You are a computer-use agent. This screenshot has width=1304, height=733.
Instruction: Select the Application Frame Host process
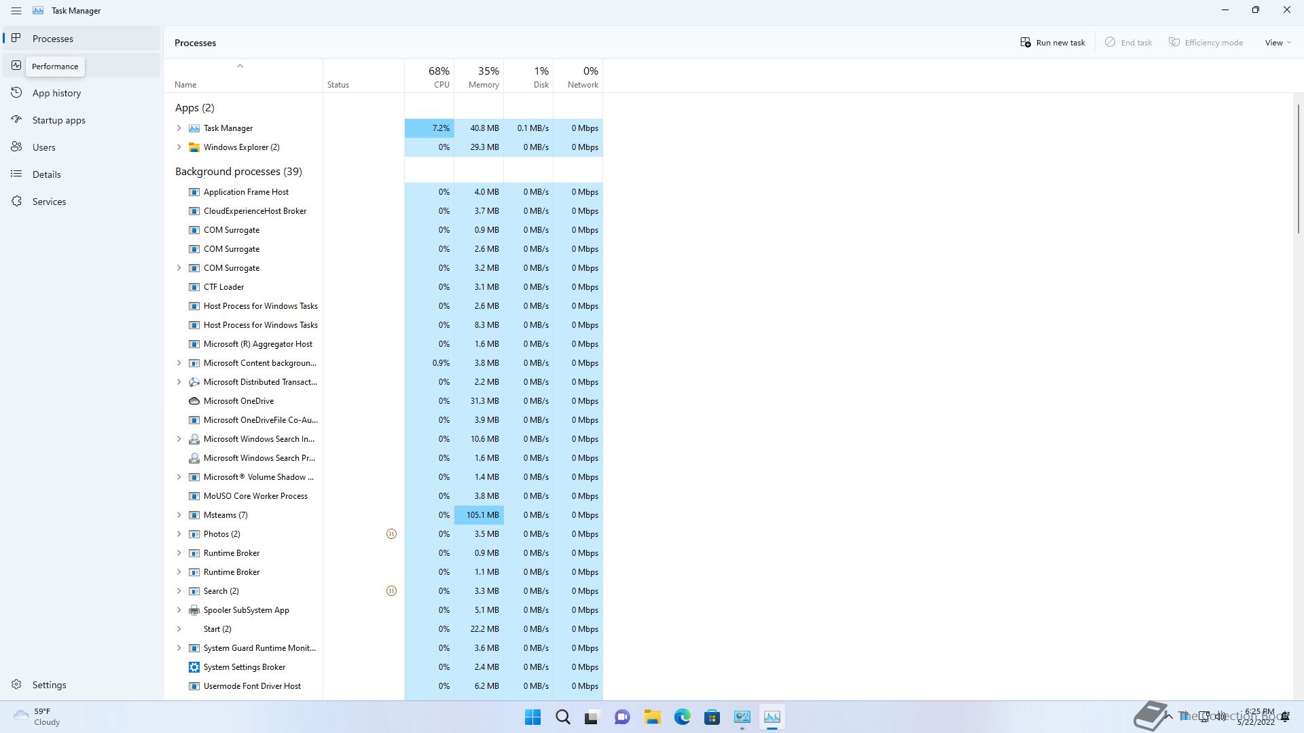pos(384,192)
